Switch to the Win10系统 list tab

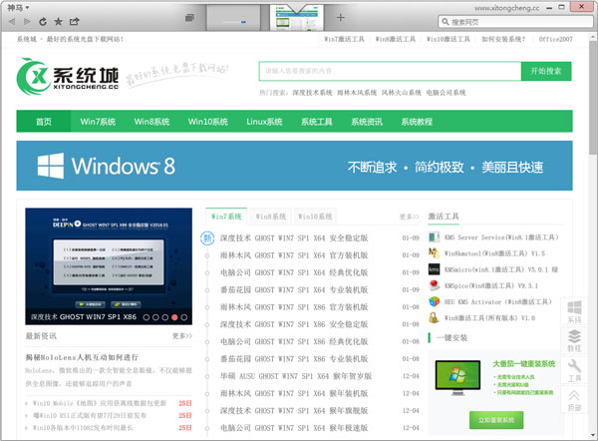click(315, 217)
